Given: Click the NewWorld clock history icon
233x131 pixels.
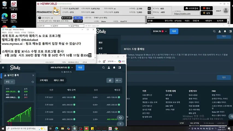Looking at the screenshot, I should (149, 12).
